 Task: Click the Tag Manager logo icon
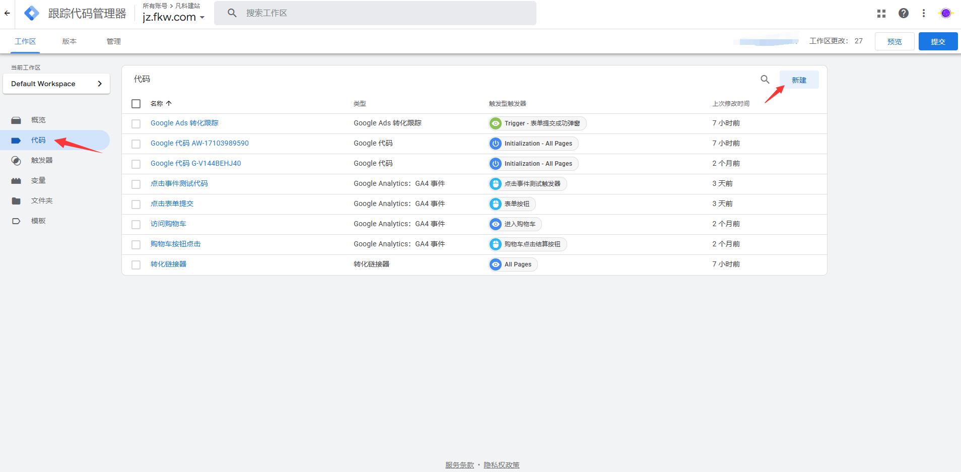(x=32, y=14)
